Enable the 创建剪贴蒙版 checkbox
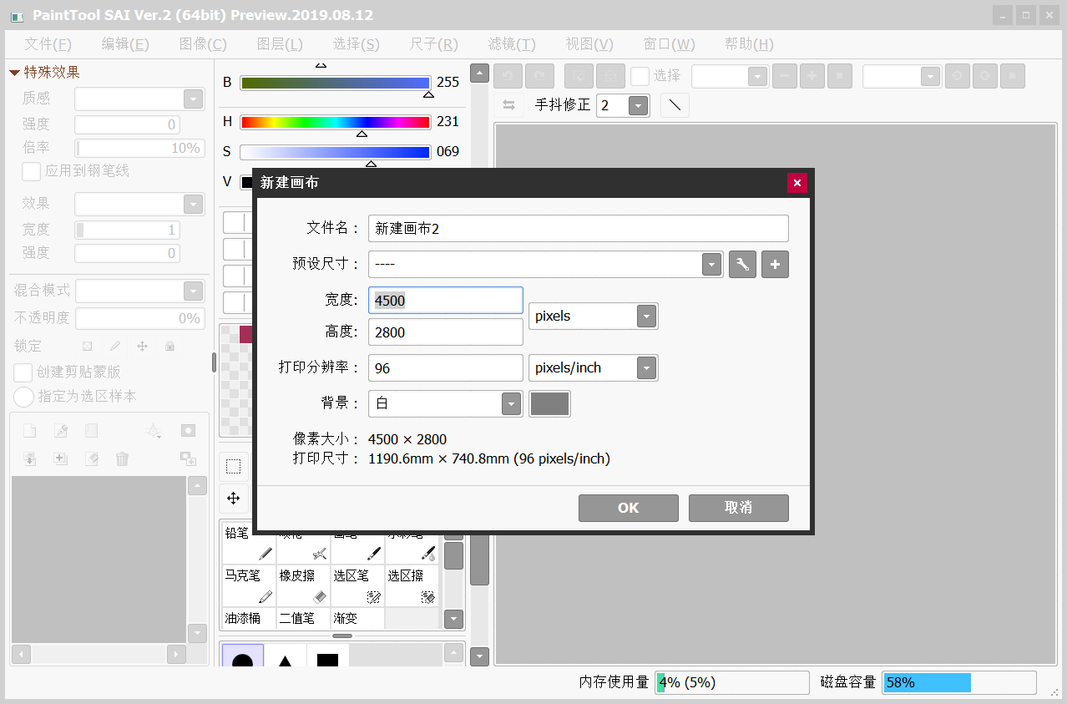 click(x=23, y=372)
